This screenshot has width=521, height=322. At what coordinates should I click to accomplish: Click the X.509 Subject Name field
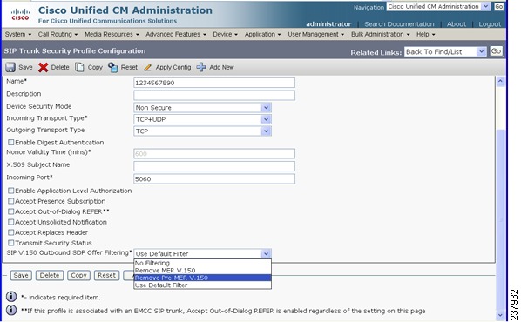click(x=214, y=166)
